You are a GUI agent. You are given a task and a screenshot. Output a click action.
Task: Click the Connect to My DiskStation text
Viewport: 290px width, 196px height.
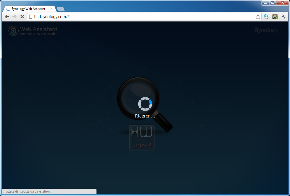coord(39,34)
